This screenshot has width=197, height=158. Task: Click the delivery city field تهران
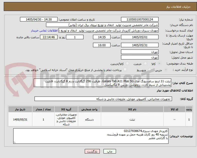140,57
